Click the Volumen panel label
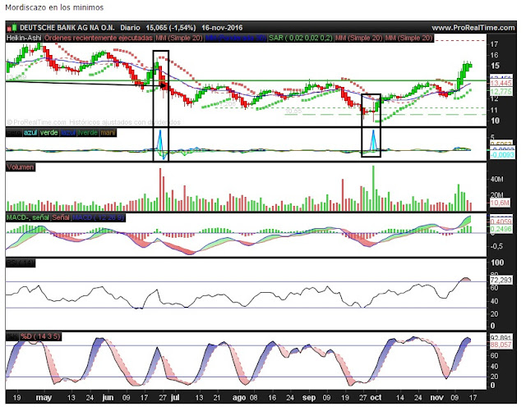This screenshot has width=526, height=411. 21,167
